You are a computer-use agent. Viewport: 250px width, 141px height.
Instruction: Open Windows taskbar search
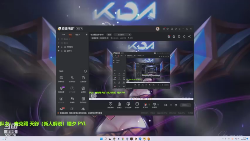(106, 139)
